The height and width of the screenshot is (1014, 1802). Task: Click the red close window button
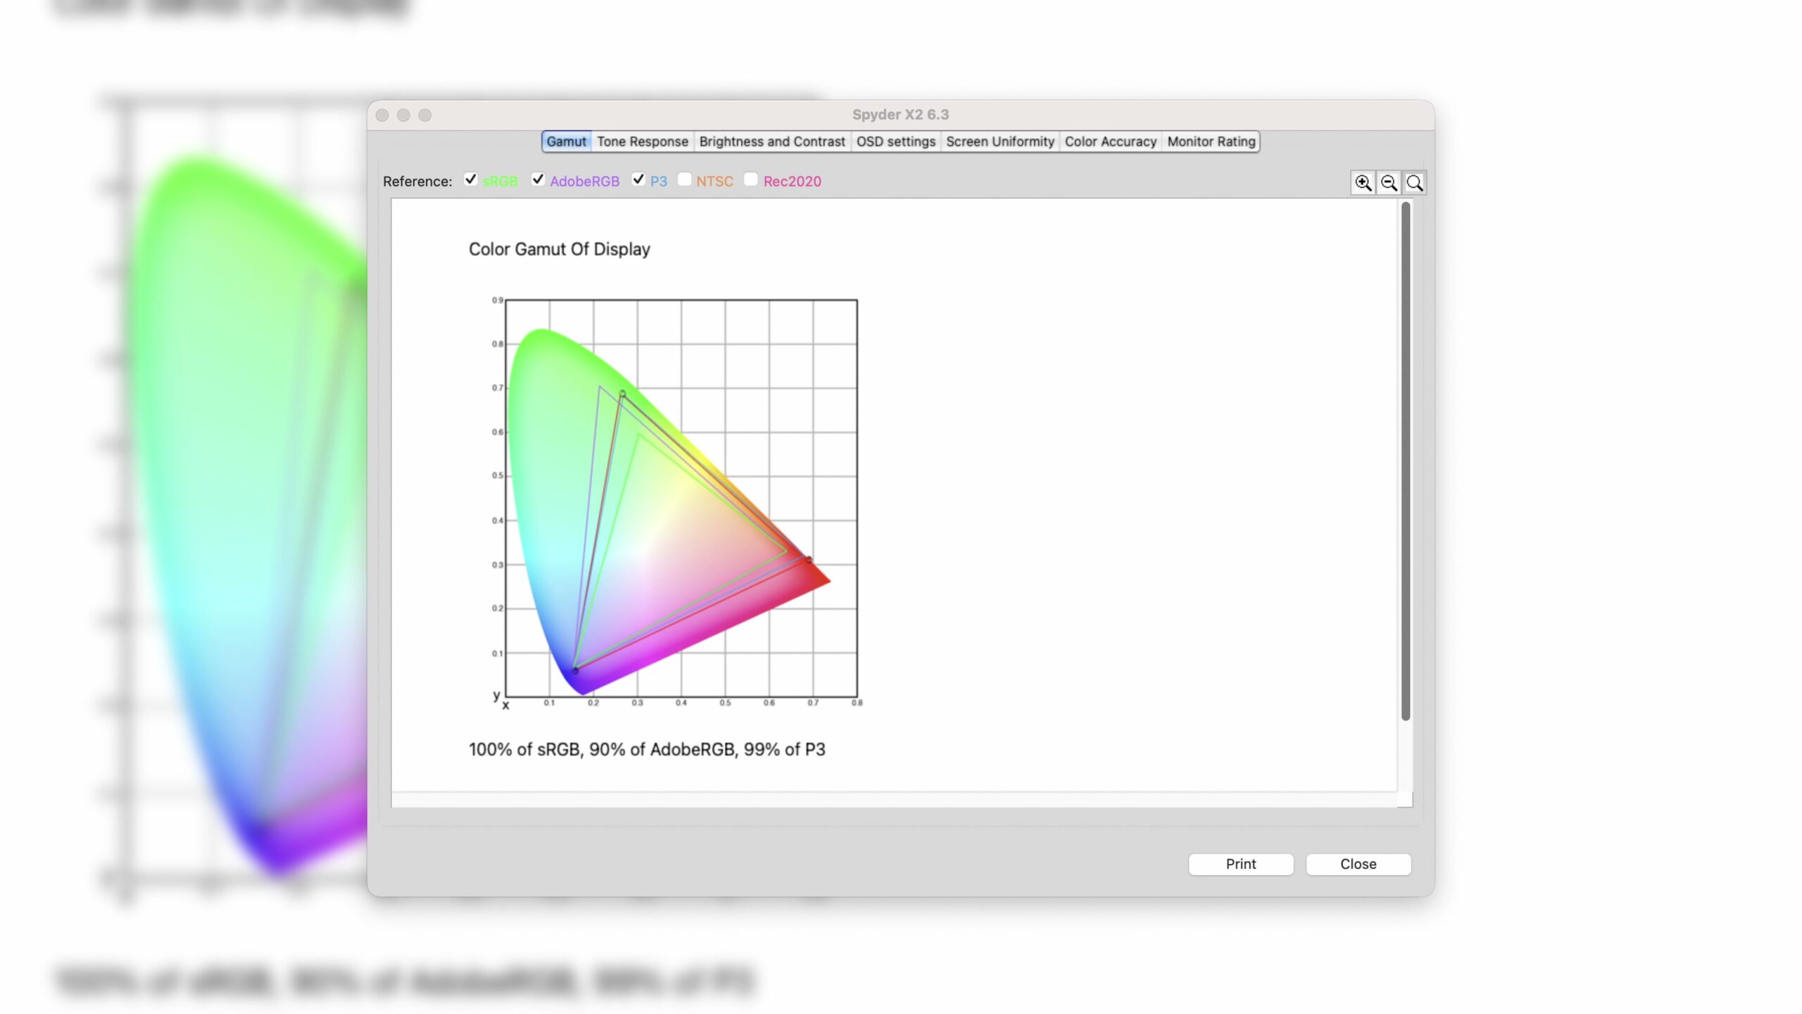[x=382, y=115]
